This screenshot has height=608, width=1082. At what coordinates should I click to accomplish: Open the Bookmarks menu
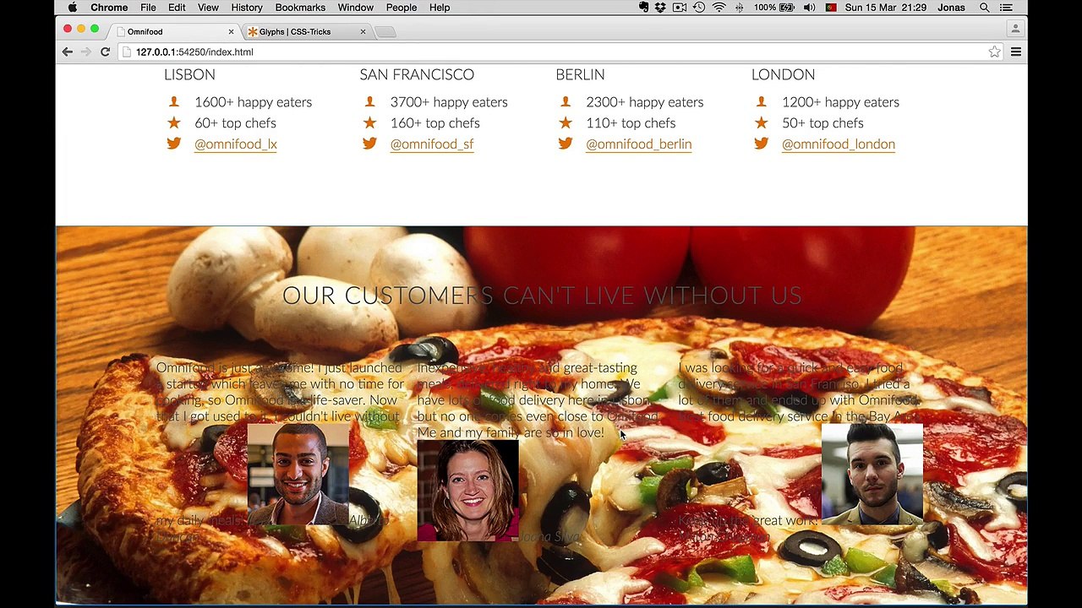click(300, 8)
